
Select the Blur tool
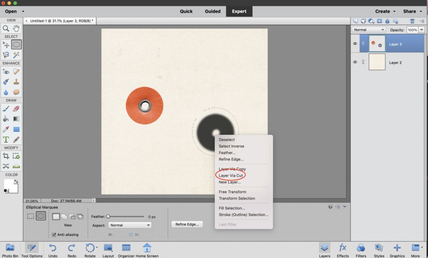point(6,92)
